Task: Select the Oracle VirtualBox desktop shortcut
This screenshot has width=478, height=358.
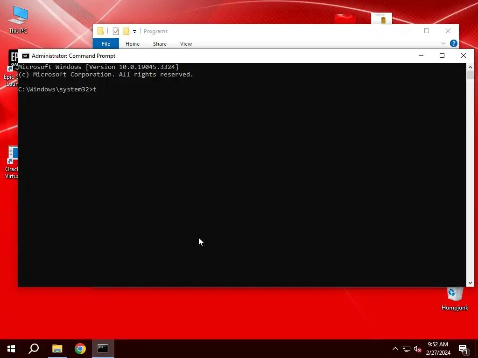Action: (12, 162)
